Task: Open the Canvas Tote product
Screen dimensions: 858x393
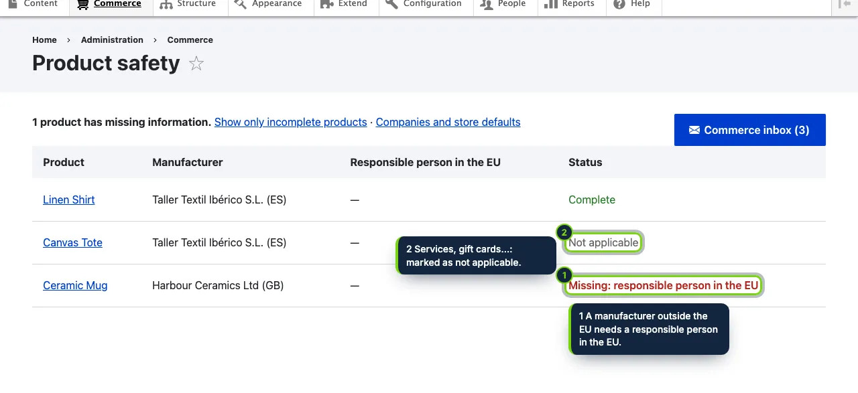Action: click(72, 243)
